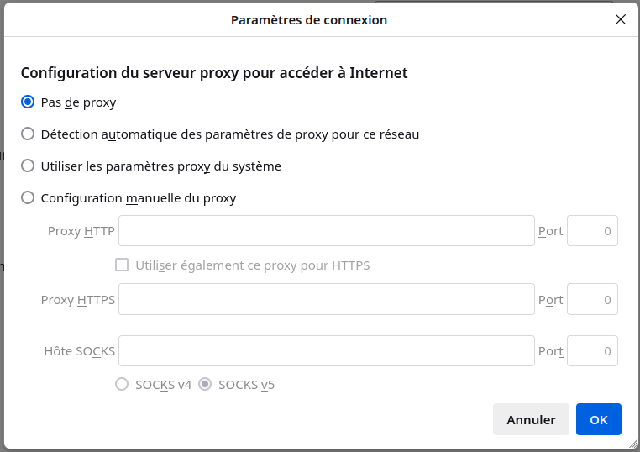Select the 'Pas de proxy' radio option
Image resolution: width=640 pixels, height=452 pixels.
(28, 102)
